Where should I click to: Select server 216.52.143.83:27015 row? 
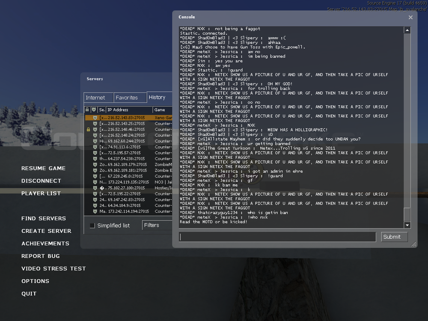point(128,118)
